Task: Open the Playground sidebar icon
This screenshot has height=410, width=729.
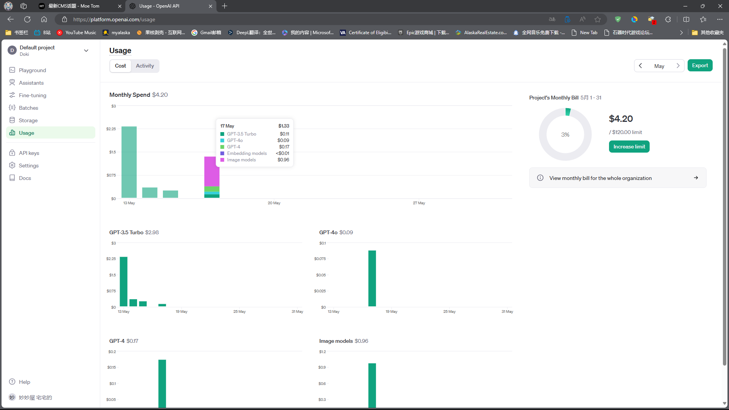Action: tap(12, 70)
